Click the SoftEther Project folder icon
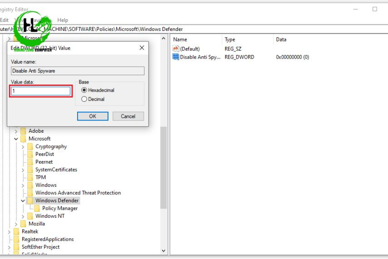Viewport: 388px width, 259px height. (x=16, y=247)
